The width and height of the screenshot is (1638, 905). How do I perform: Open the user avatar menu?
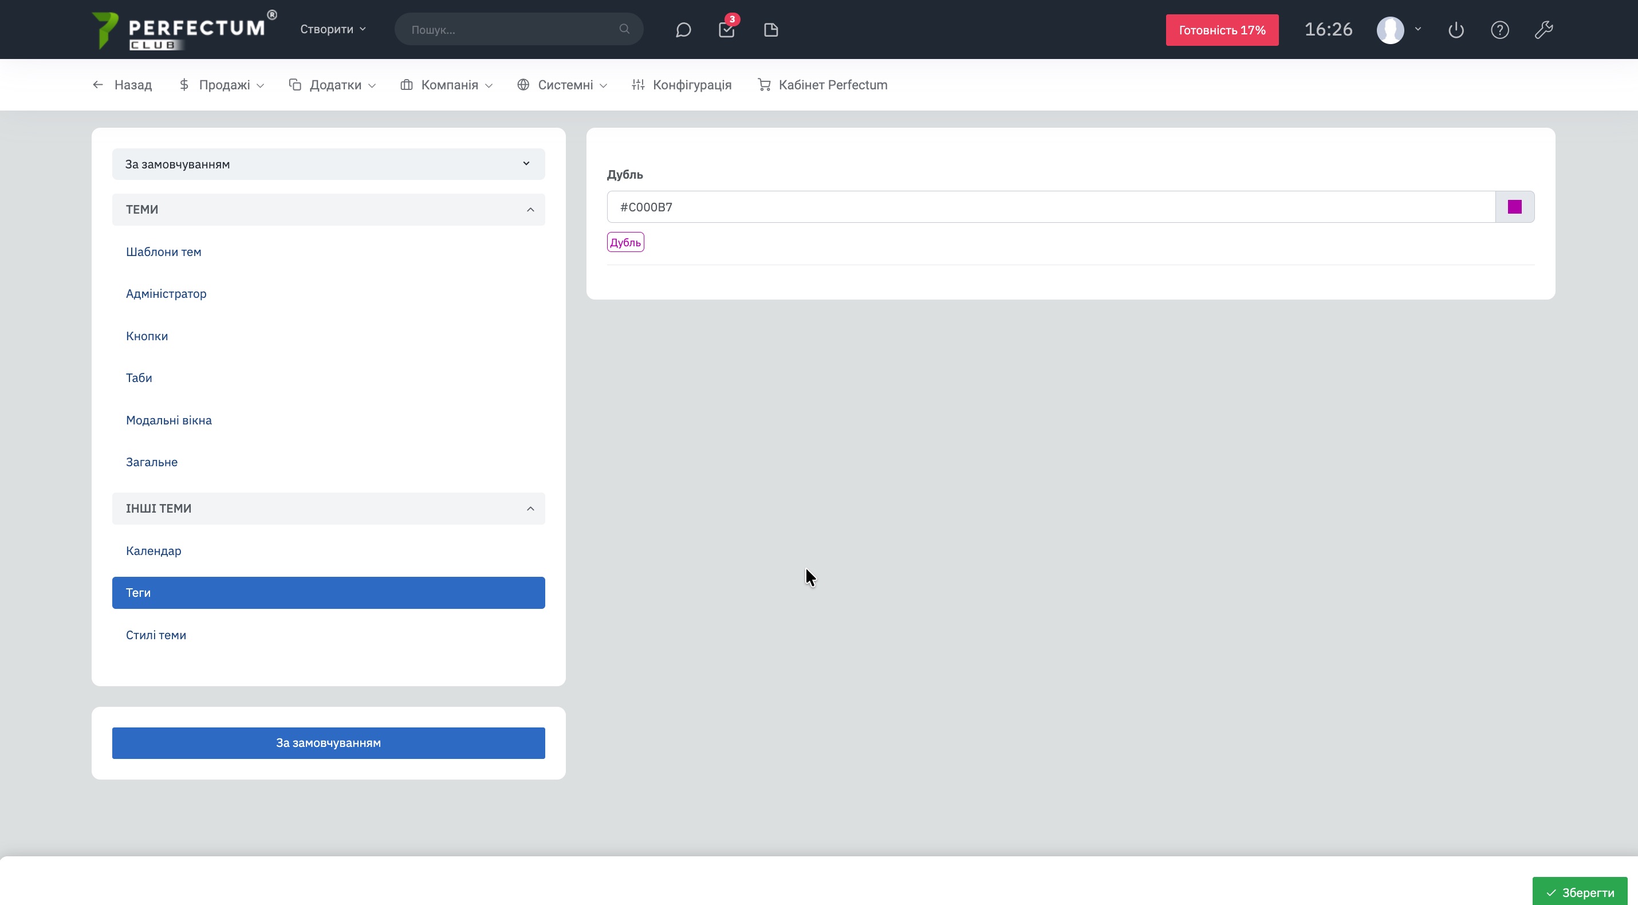pos(1390,30)
